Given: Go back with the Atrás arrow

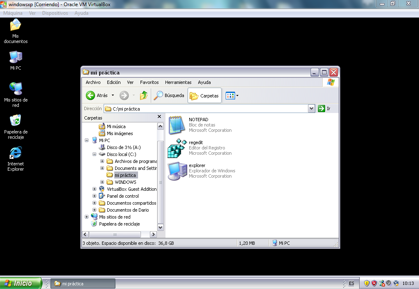Looking at the screenshot, I should tap(91, 95).
